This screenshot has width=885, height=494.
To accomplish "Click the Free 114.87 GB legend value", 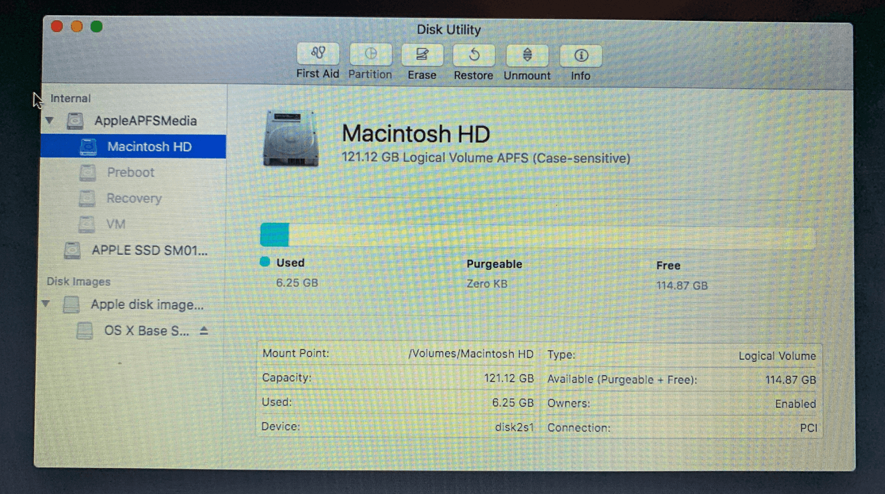I will [x=682, y=286].
